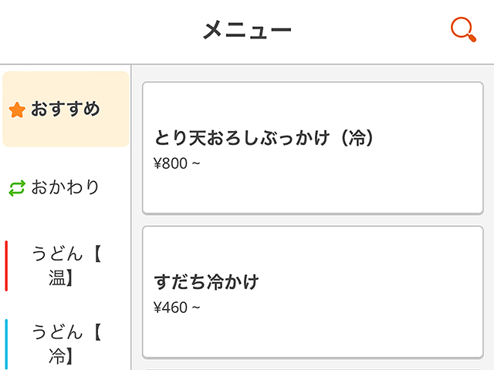Open the search magnifier icon
Image resolution: width=494 pixels, height=370 pixels.
(x=463, y=29)
